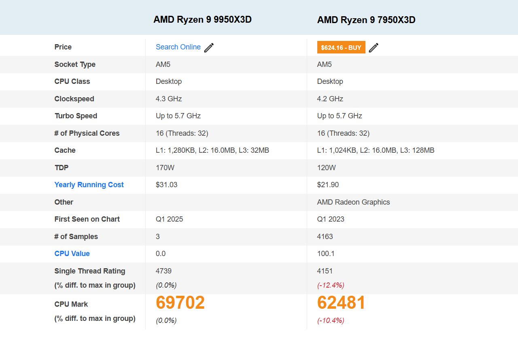Click the Other row label
Viewport: 518px width, 346px height.
coord(64,202)
